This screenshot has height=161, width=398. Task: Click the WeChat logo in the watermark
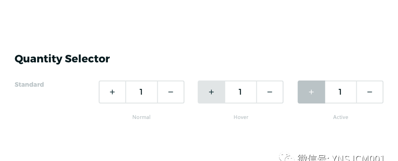pos(286,157)
